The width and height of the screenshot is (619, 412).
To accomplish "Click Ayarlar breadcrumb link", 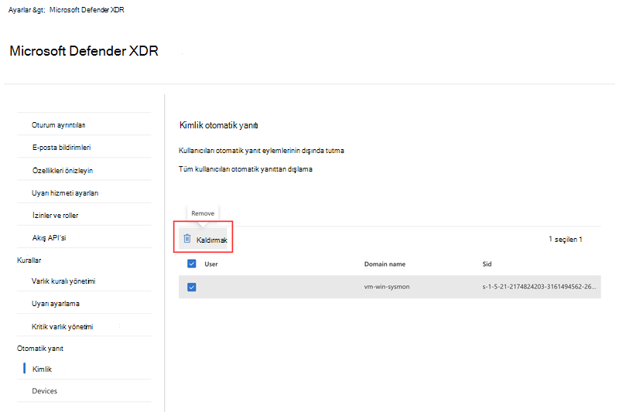I will (21, 10).
